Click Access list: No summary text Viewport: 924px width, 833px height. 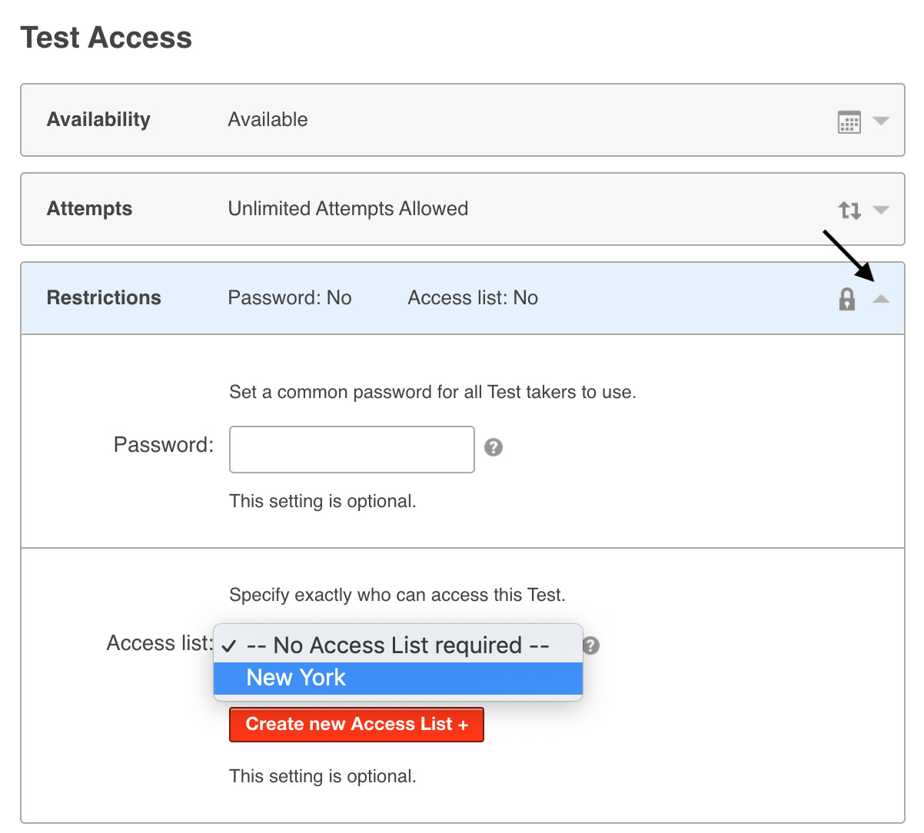pos(472,298)
